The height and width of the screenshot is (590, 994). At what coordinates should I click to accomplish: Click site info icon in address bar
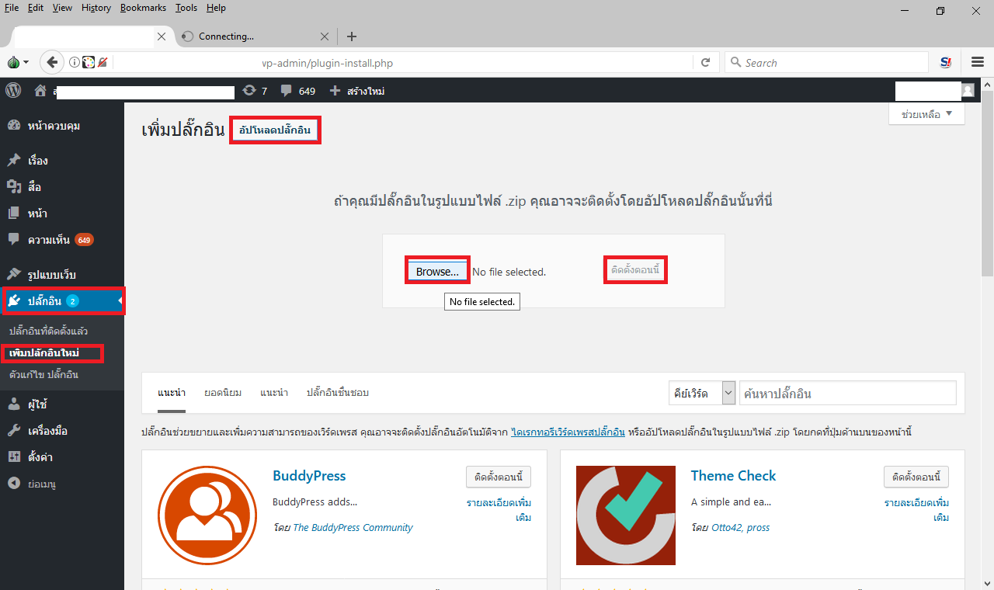click(75, 63)
